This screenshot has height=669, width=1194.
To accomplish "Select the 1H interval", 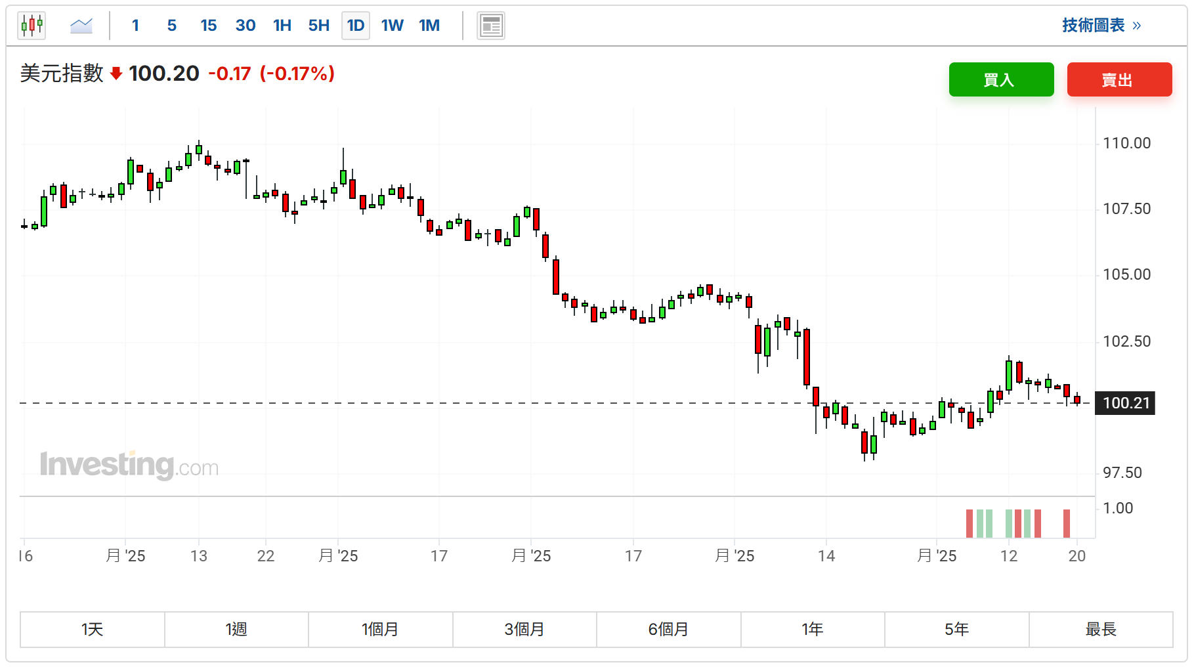I will pos(282,26).
